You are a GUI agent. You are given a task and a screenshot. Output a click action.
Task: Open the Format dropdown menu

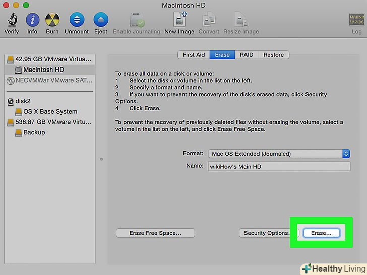coord(279,154)
